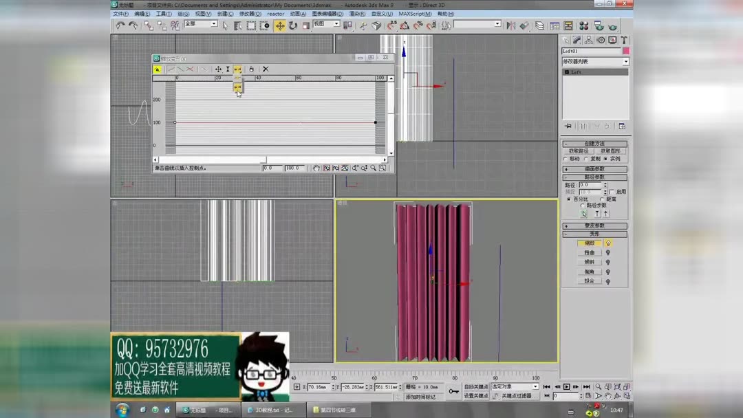Enable the 启用 checkbox under 路径参数

[x=612, y=191]
